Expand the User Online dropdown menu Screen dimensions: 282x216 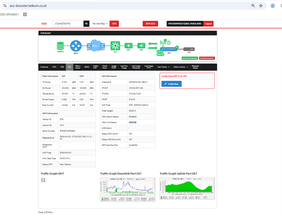click(163, 67)
